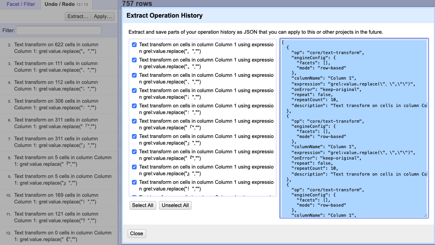Toggle checkbox for replace("、") operation

point(134,75)
